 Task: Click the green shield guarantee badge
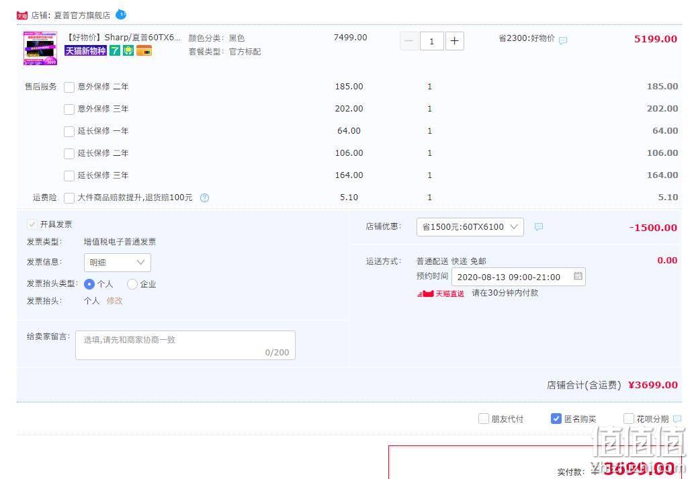(x=128, y=51)
